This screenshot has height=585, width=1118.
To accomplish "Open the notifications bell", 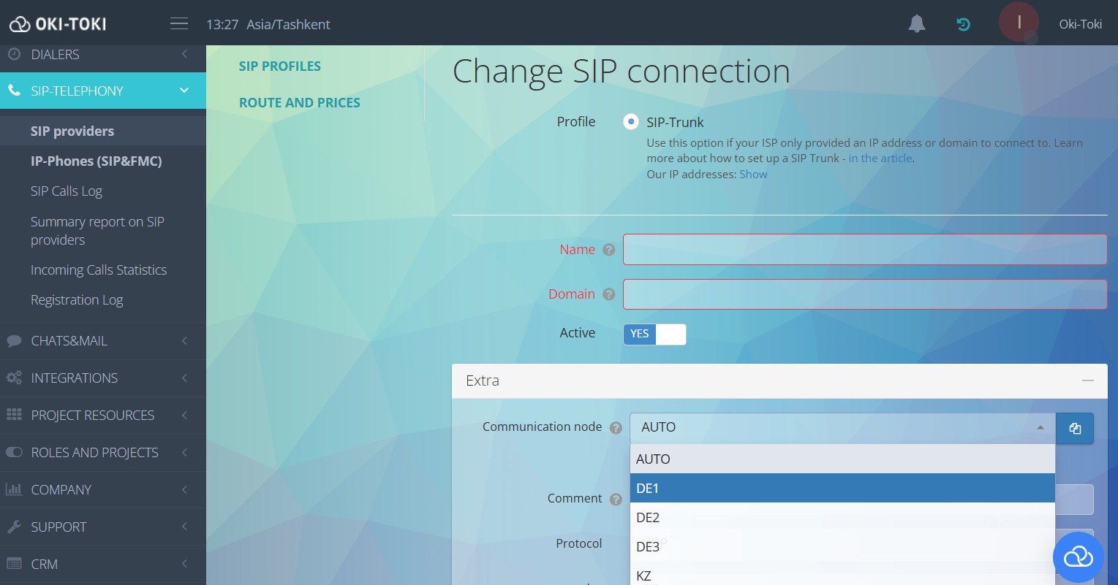I will (x=917, y=24).
